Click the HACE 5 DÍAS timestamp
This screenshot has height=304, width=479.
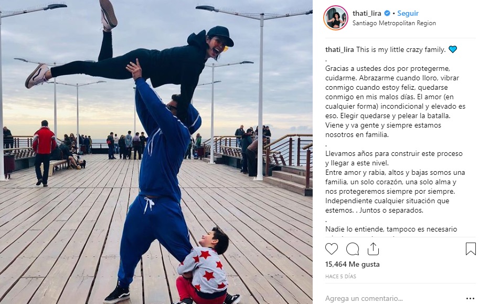[340, 277]
